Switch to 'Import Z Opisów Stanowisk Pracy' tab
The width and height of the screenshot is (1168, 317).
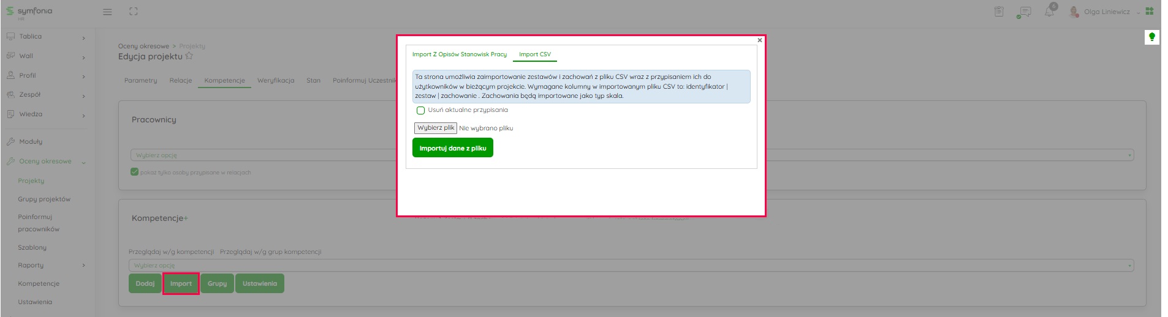coord(459,54)
